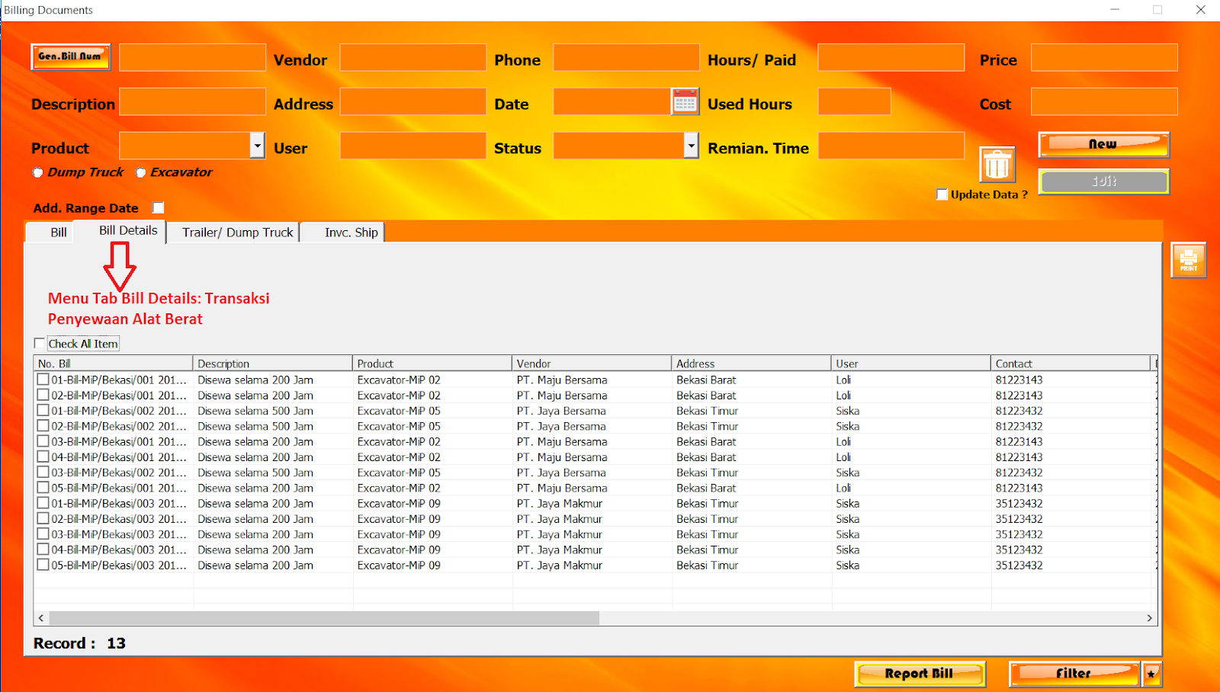Click the Gen.Bill Num button
Screen dimensions: 1220x692
tap(70, 56)
